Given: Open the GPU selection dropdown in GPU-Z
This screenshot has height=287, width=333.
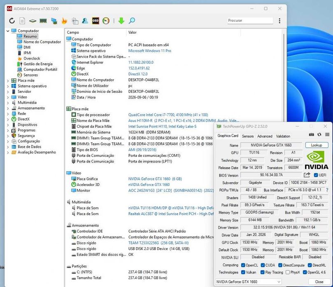Looking at the screenshot, I should pos(249,282).
